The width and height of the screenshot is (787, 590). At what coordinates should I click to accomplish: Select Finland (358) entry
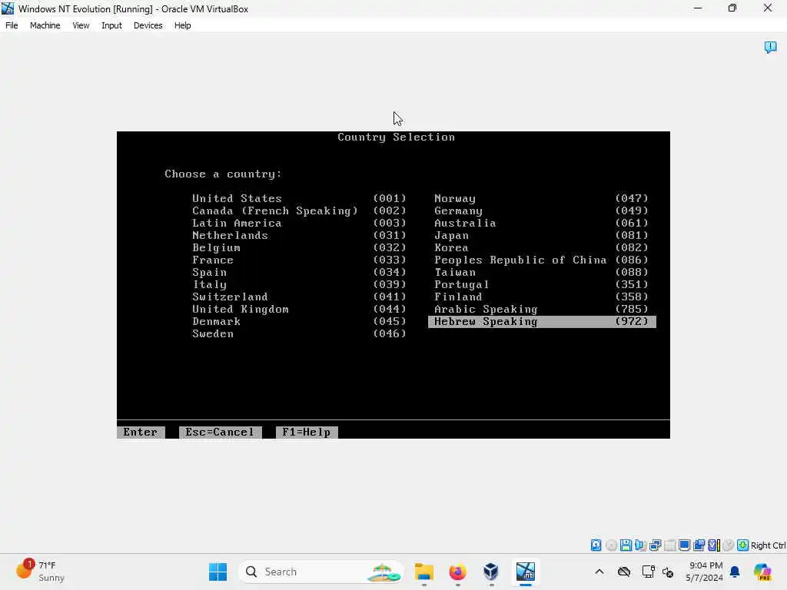point(541,297)
